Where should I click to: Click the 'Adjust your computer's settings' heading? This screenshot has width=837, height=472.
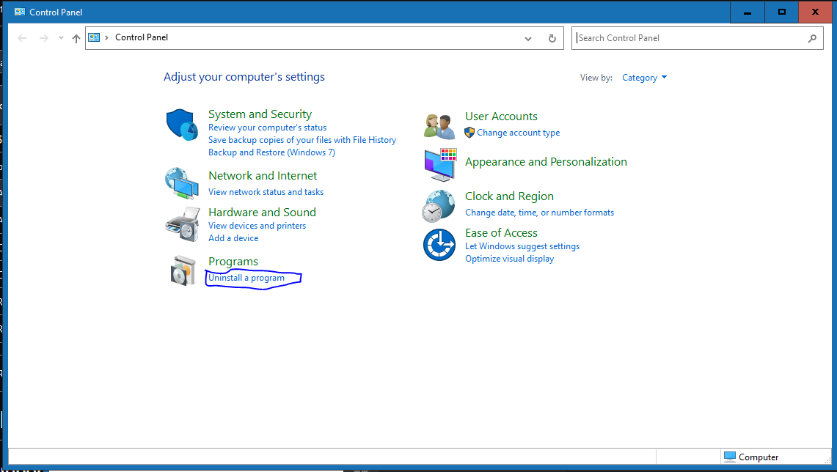pos(244,77)
